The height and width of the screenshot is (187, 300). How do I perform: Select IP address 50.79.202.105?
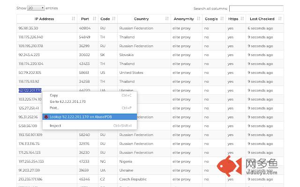[30, 72]
